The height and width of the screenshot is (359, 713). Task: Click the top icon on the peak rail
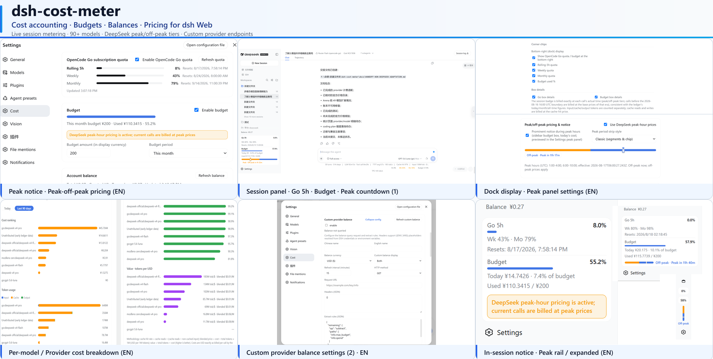(683, 281)
